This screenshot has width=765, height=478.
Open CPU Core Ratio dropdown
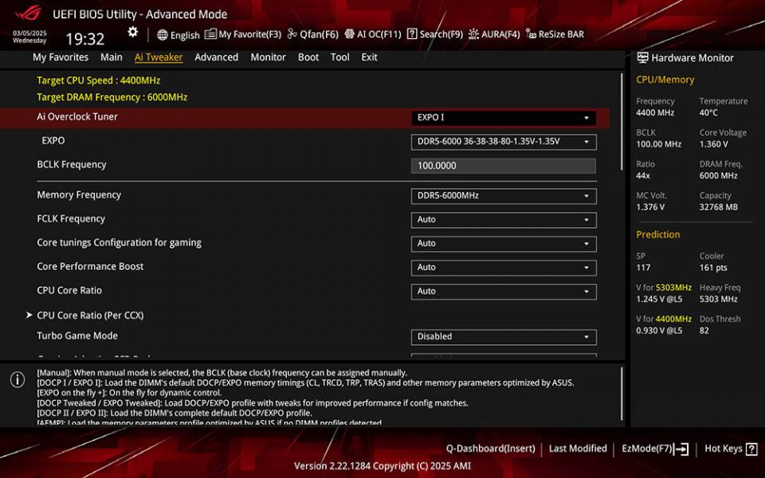[x=504, y=292]
